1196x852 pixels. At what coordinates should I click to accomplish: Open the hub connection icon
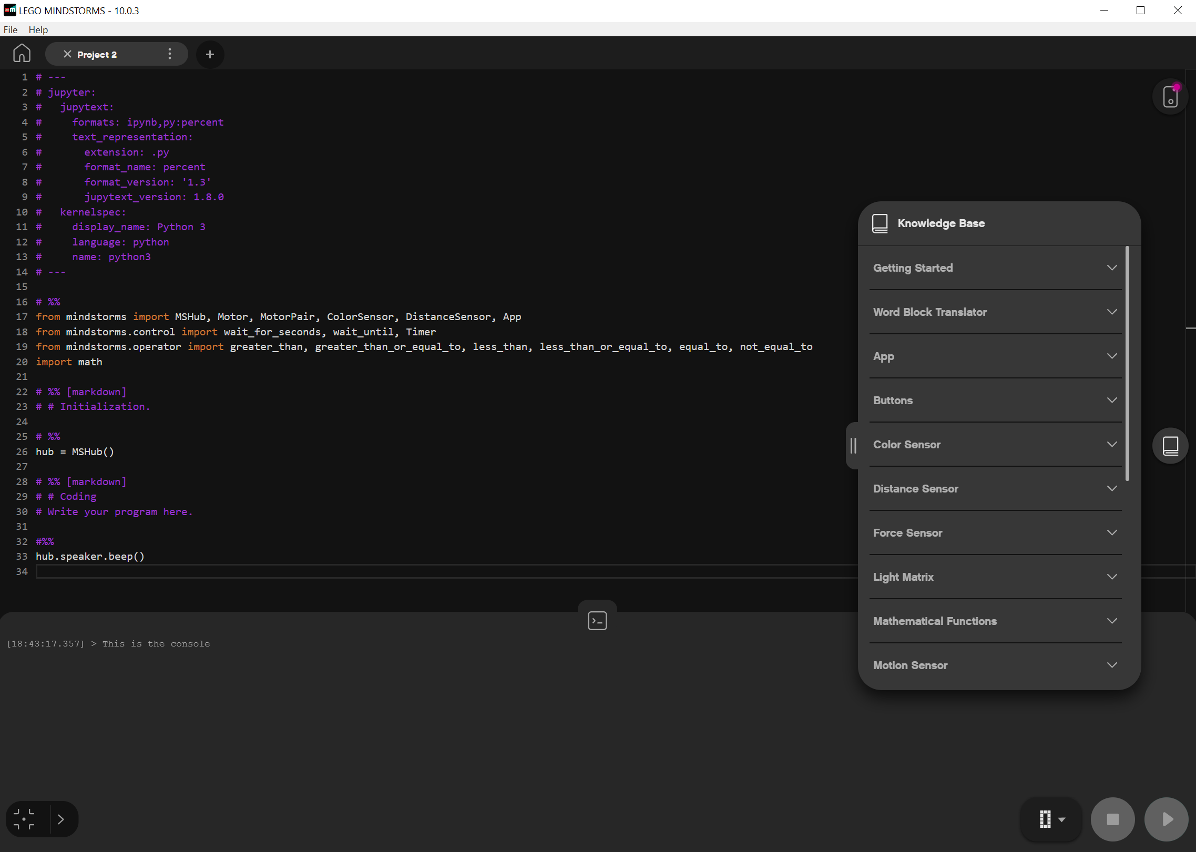point(1170,97)
